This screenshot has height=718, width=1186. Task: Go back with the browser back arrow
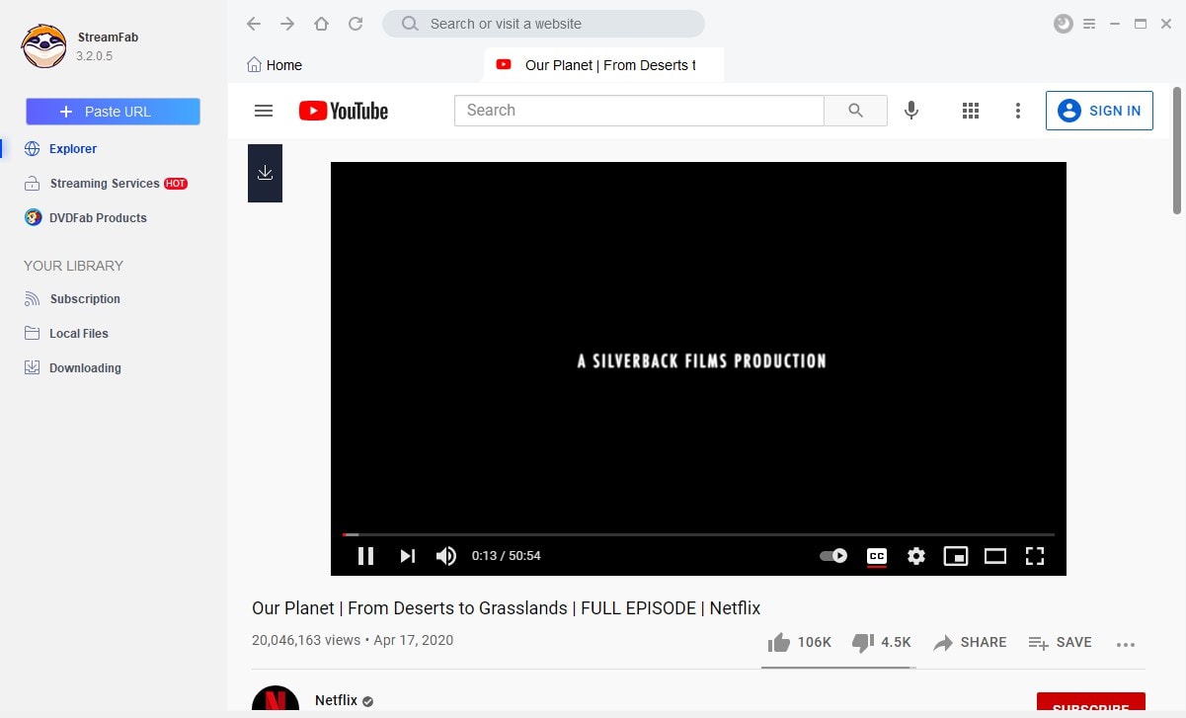click(254, 24)
